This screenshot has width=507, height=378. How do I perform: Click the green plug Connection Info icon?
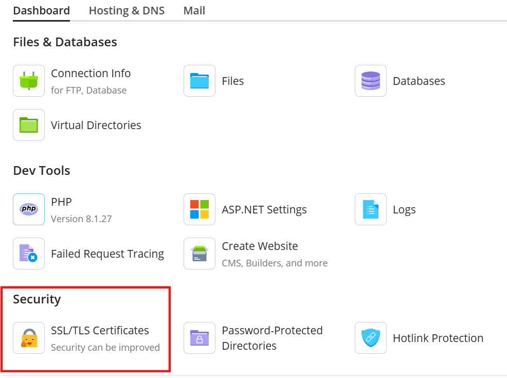pos(29,81)
